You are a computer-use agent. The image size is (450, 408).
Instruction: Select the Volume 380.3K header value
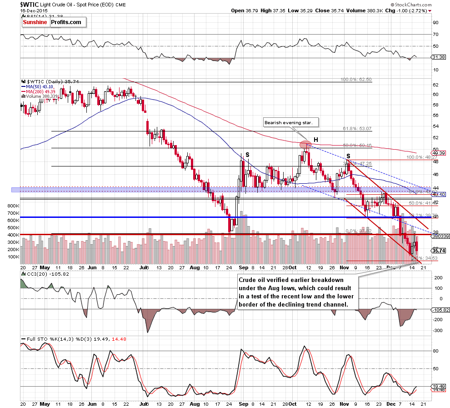tap(365, 10)
